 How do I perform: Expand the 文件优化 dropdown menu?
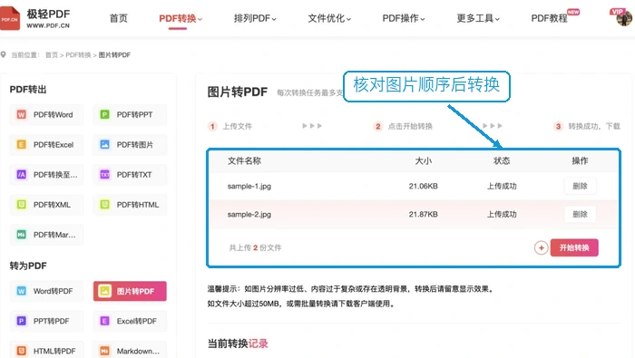(329, 18)
